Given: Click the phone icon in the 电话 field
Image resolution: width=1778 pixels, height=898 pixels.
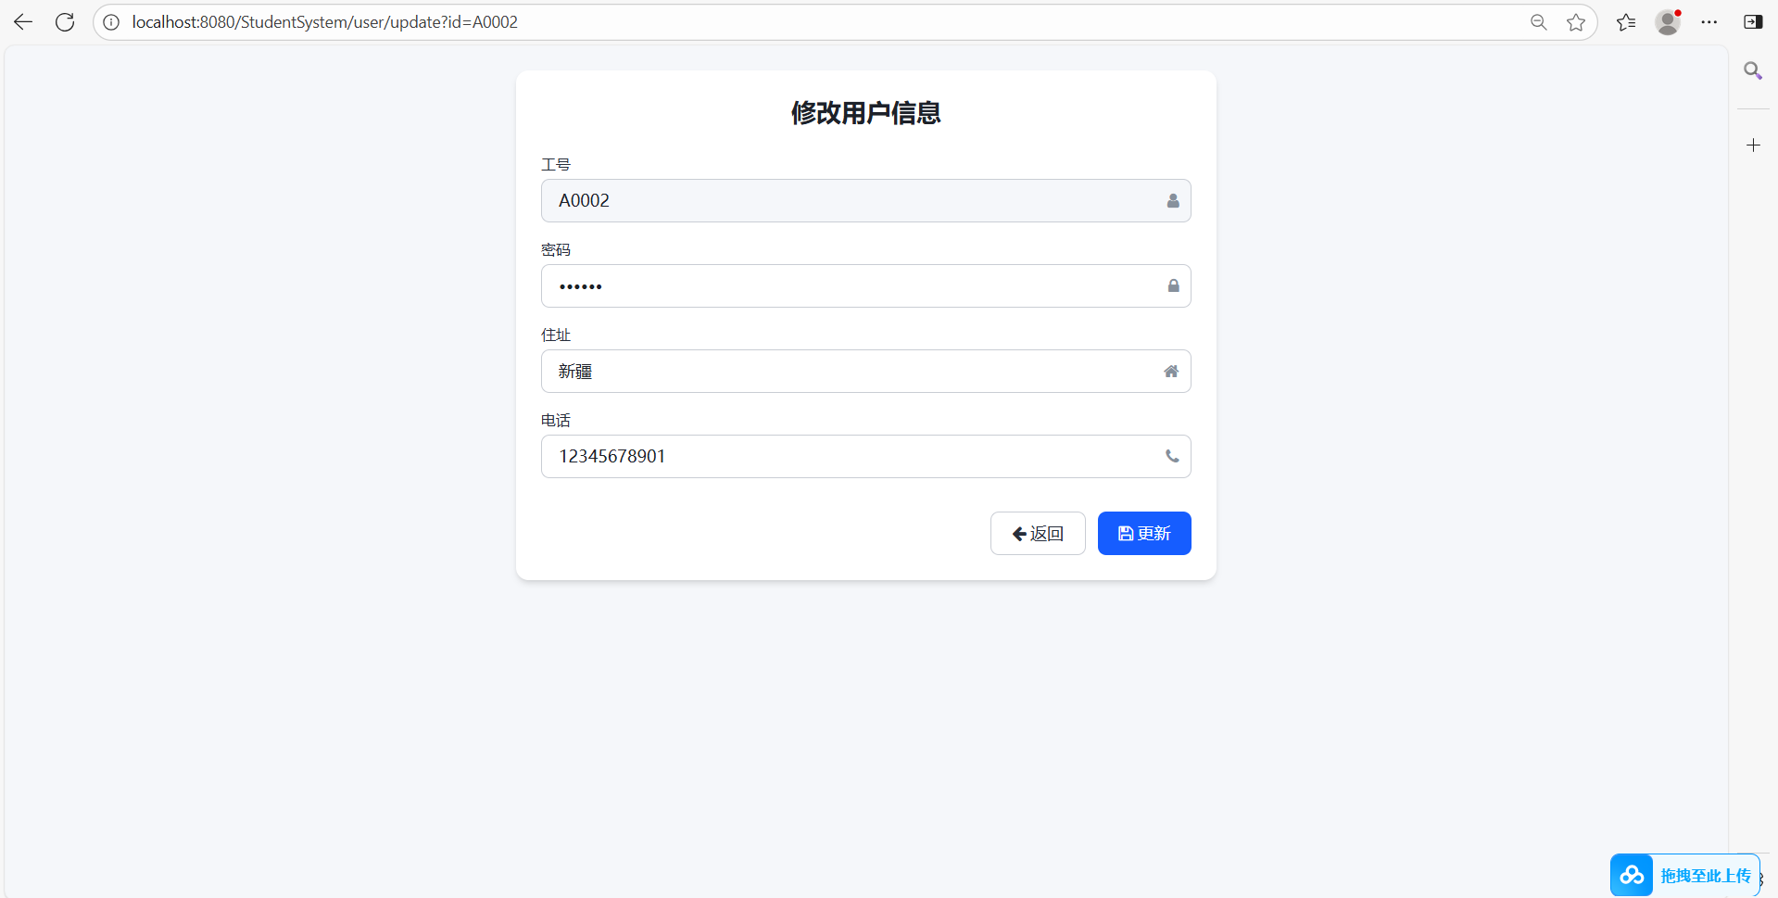Looking at the screenshot, I should (1171, 456).
